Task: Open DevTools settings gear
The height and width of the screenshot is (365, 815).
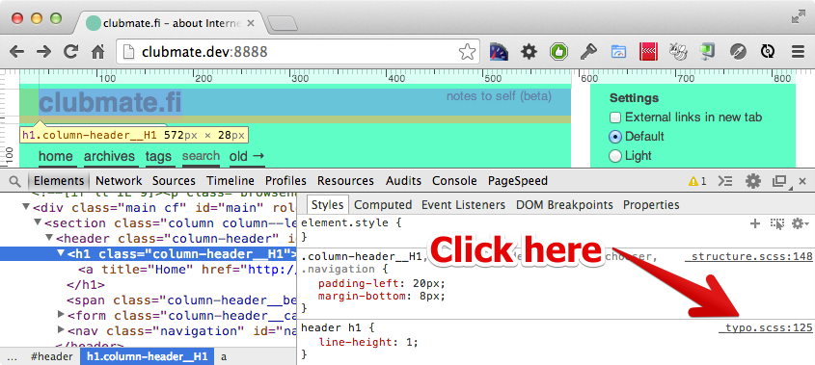Action: point(752,181)
